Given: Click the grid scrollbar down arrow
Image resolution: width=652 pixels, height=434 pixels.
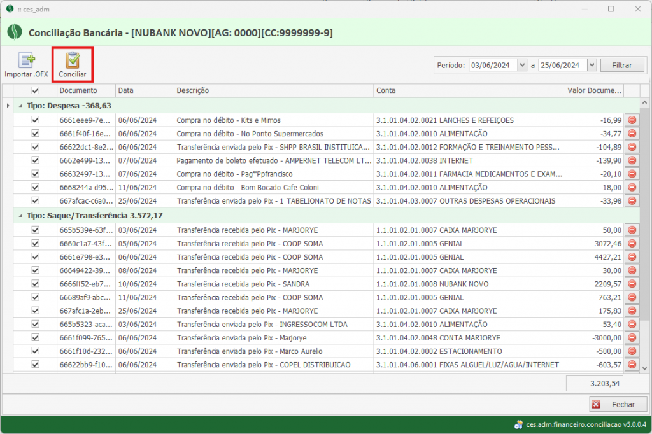Looking at the screenshot, I should [644, 368].
